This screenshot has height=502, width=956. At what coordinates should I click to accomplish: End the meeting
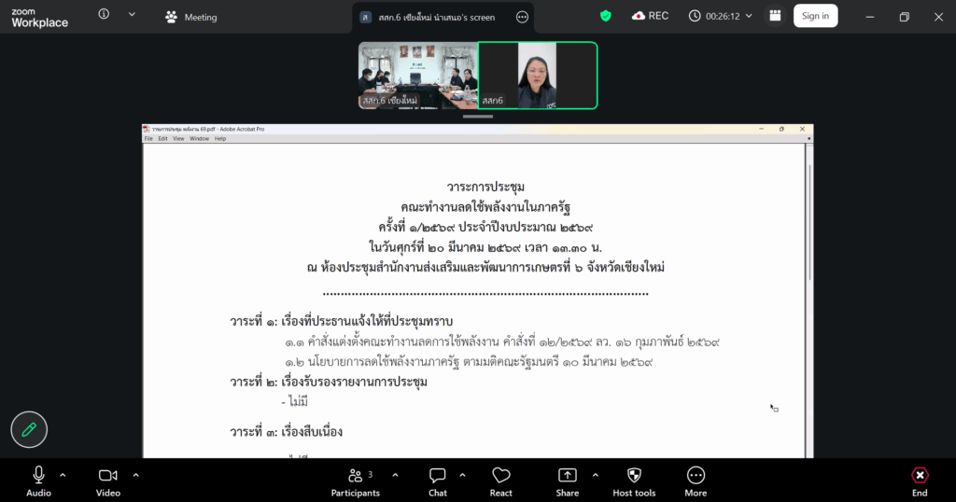pos(920,481)
